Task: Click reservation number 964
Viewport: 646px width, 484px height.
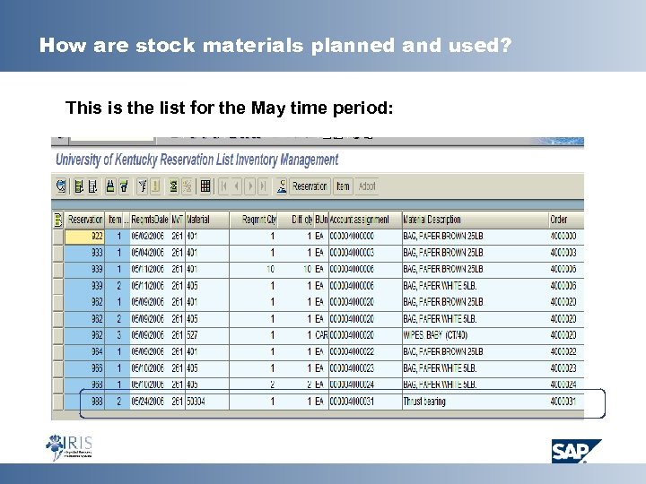Action: 84,352
